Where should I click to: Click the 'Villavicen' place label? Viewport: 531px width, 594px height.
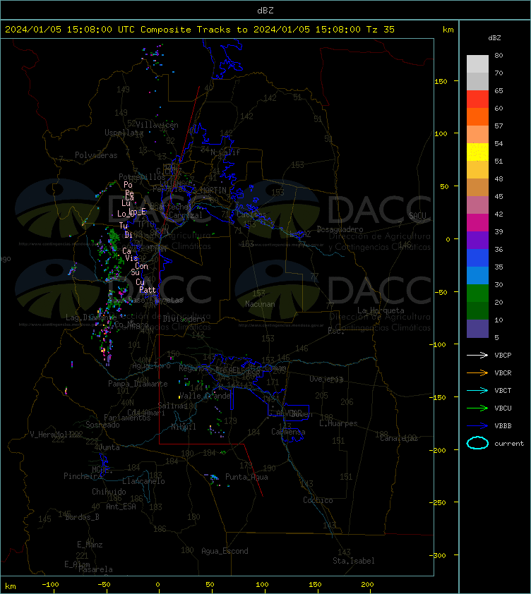pyautogui.click(x=157, y=125)
